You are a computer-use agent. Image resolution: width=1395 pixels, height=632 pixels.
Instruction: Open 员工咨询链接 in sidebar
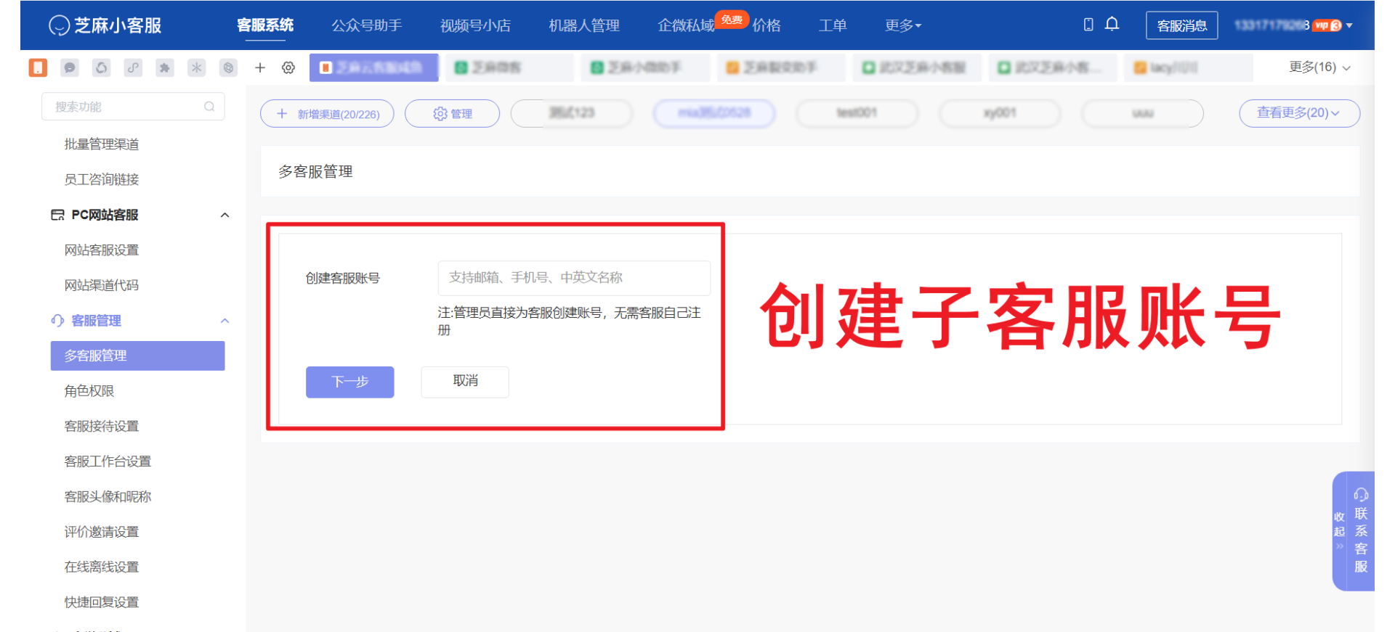pyautogui.click(x=102, y=179)
